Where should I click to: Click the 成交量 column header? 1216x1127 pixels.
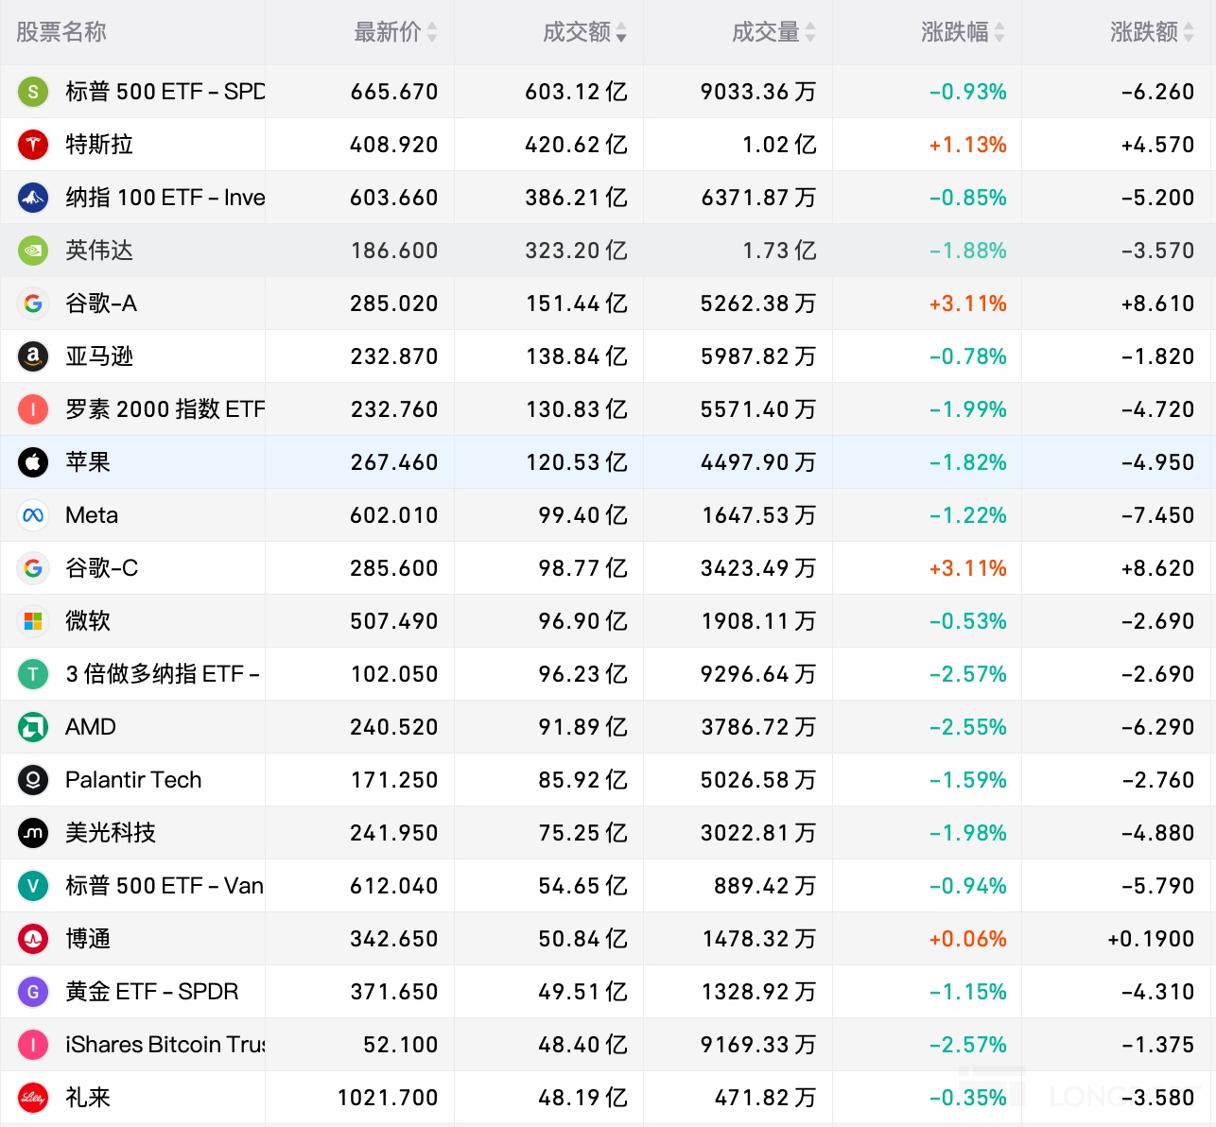766,33
